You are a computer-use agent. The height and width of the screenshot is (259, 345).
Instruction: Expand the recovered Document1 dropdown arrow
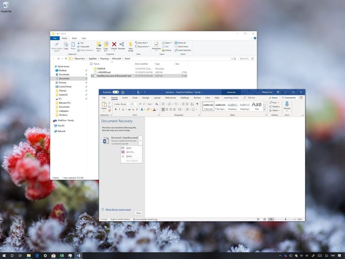coord(140,141)
